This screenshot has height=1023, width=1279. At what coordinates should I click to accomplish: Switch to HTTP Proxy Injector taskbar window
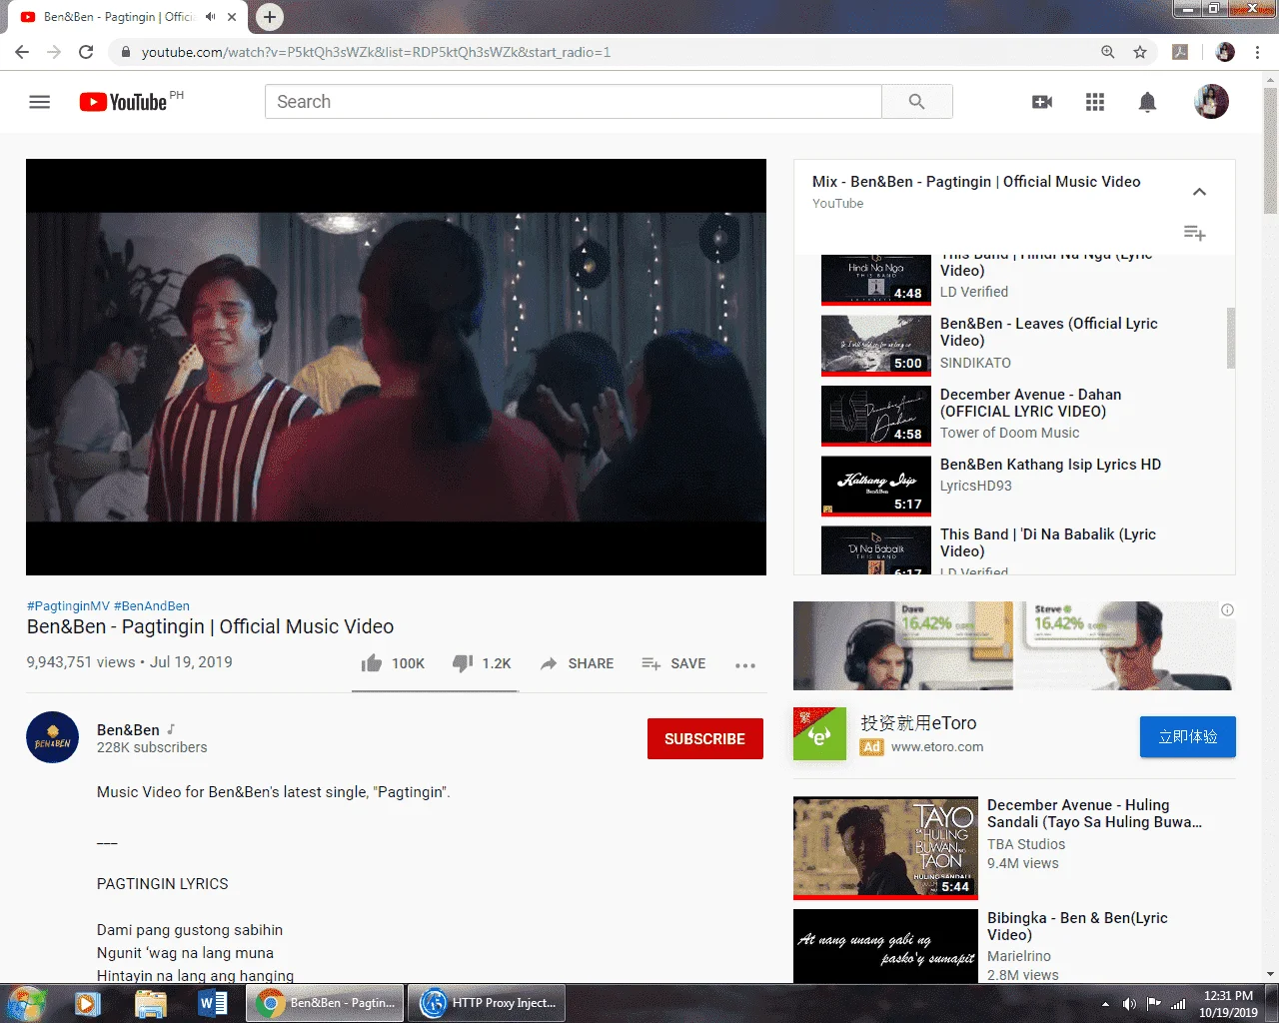489,1003
